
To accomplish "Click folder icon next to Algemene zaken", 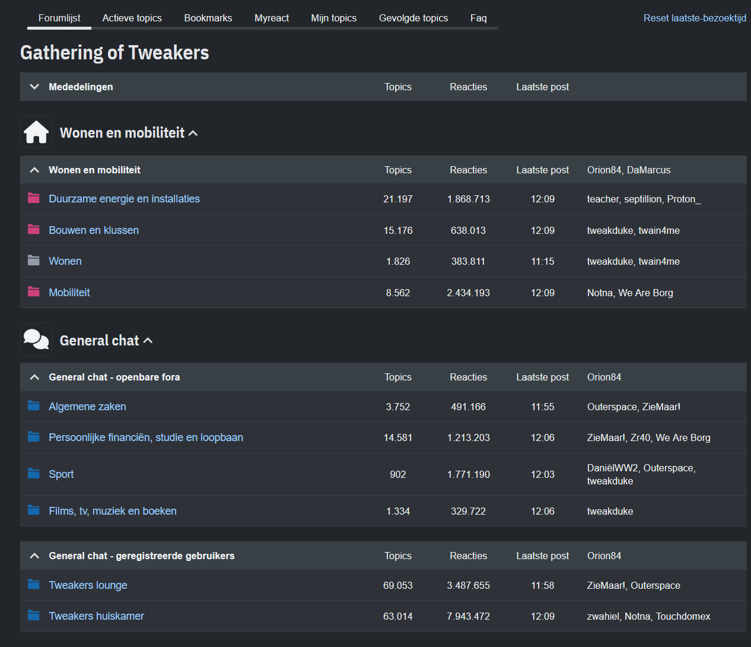I will click(34, 406).
